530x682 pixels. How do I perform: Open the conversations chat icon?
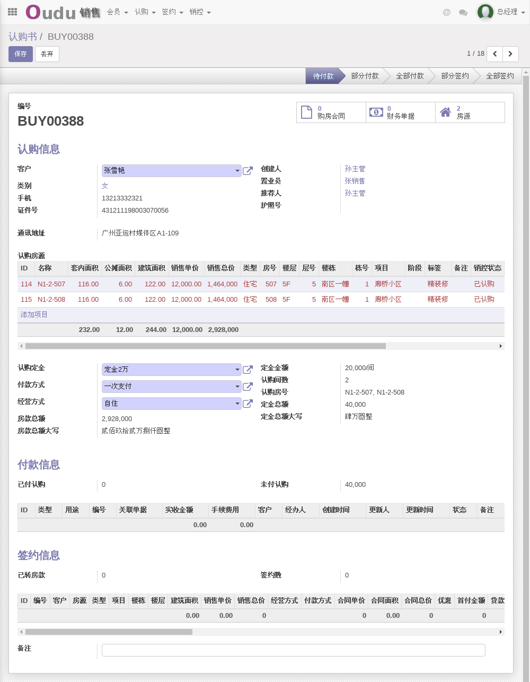(463, 12)
